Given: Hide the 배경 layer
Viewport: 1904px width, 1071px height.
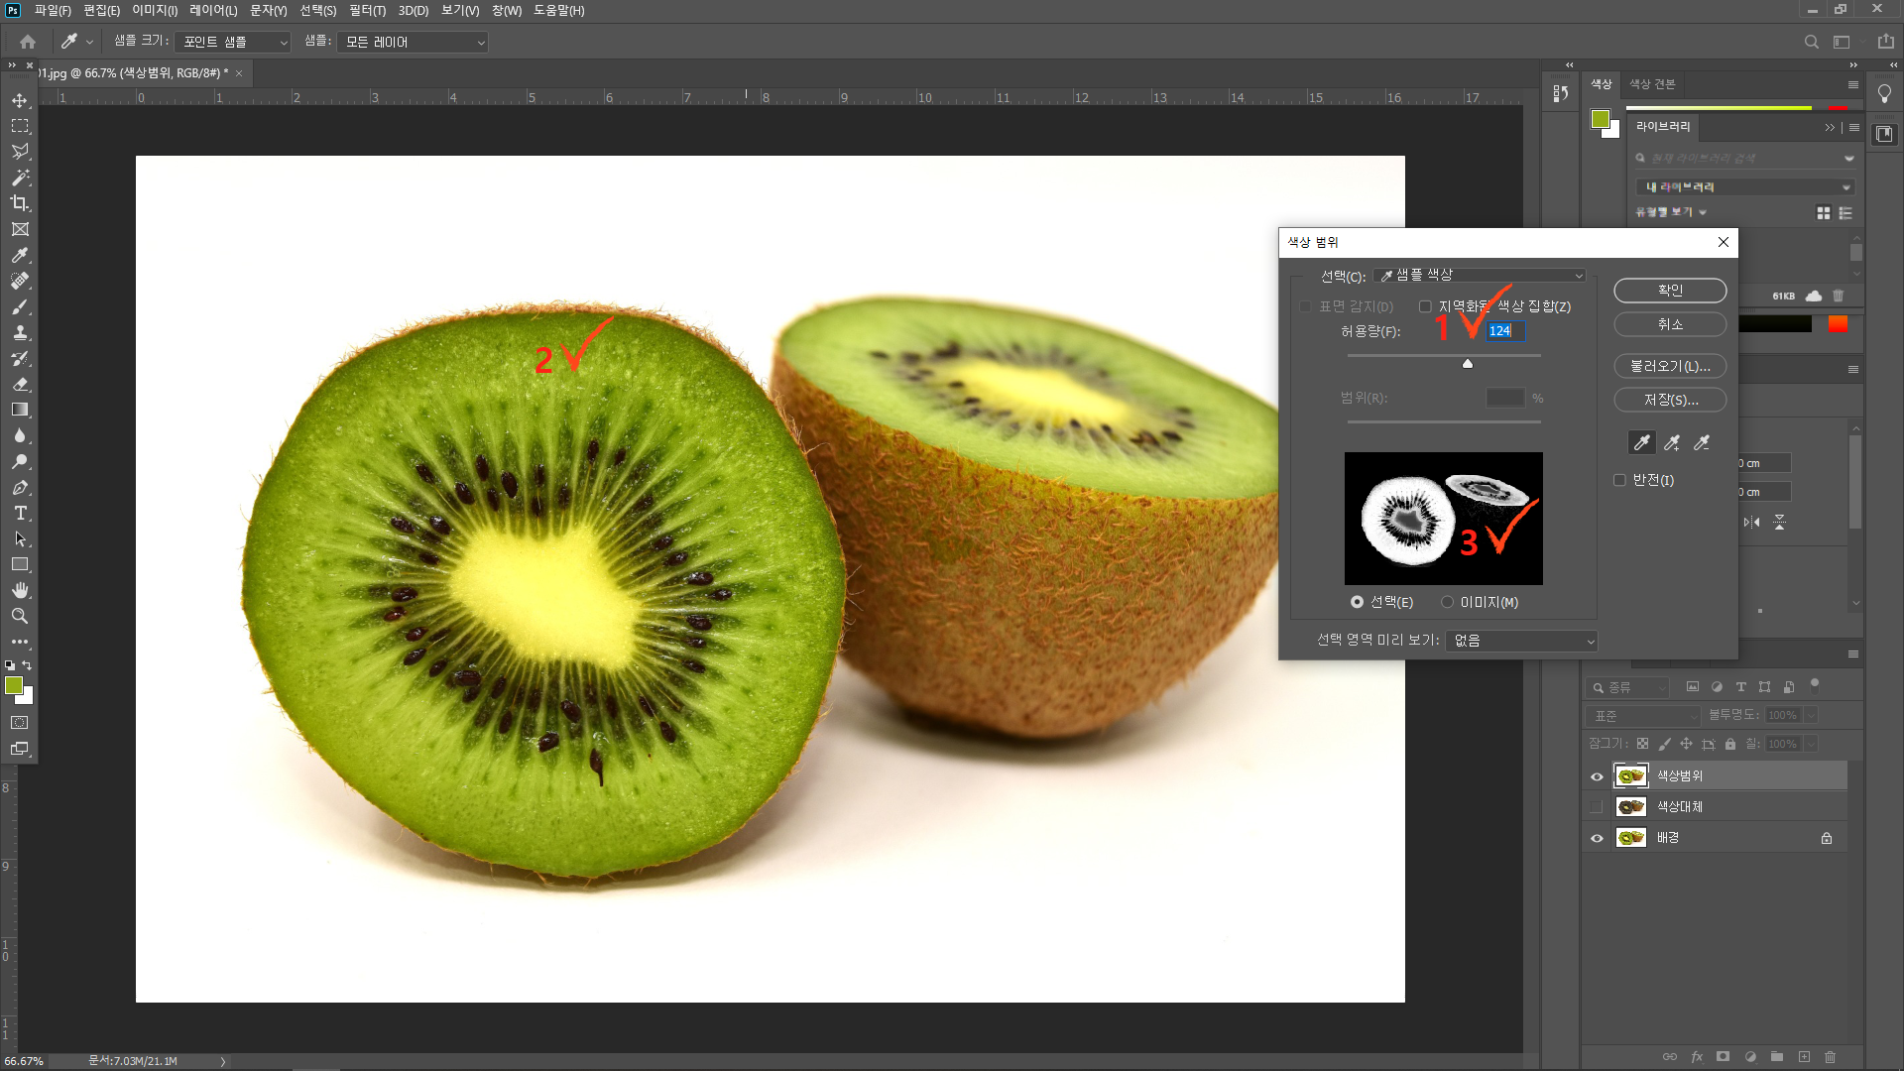Looking at the screenshot, I should (x=1597, y=838).
